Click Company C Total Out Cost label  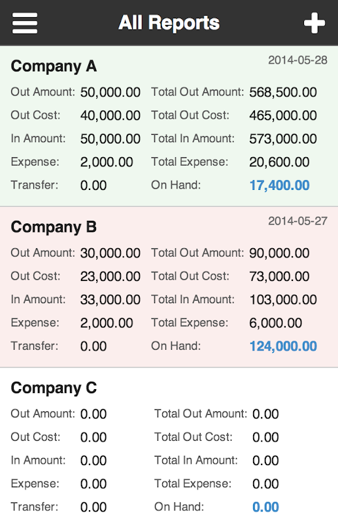point(194,437)
